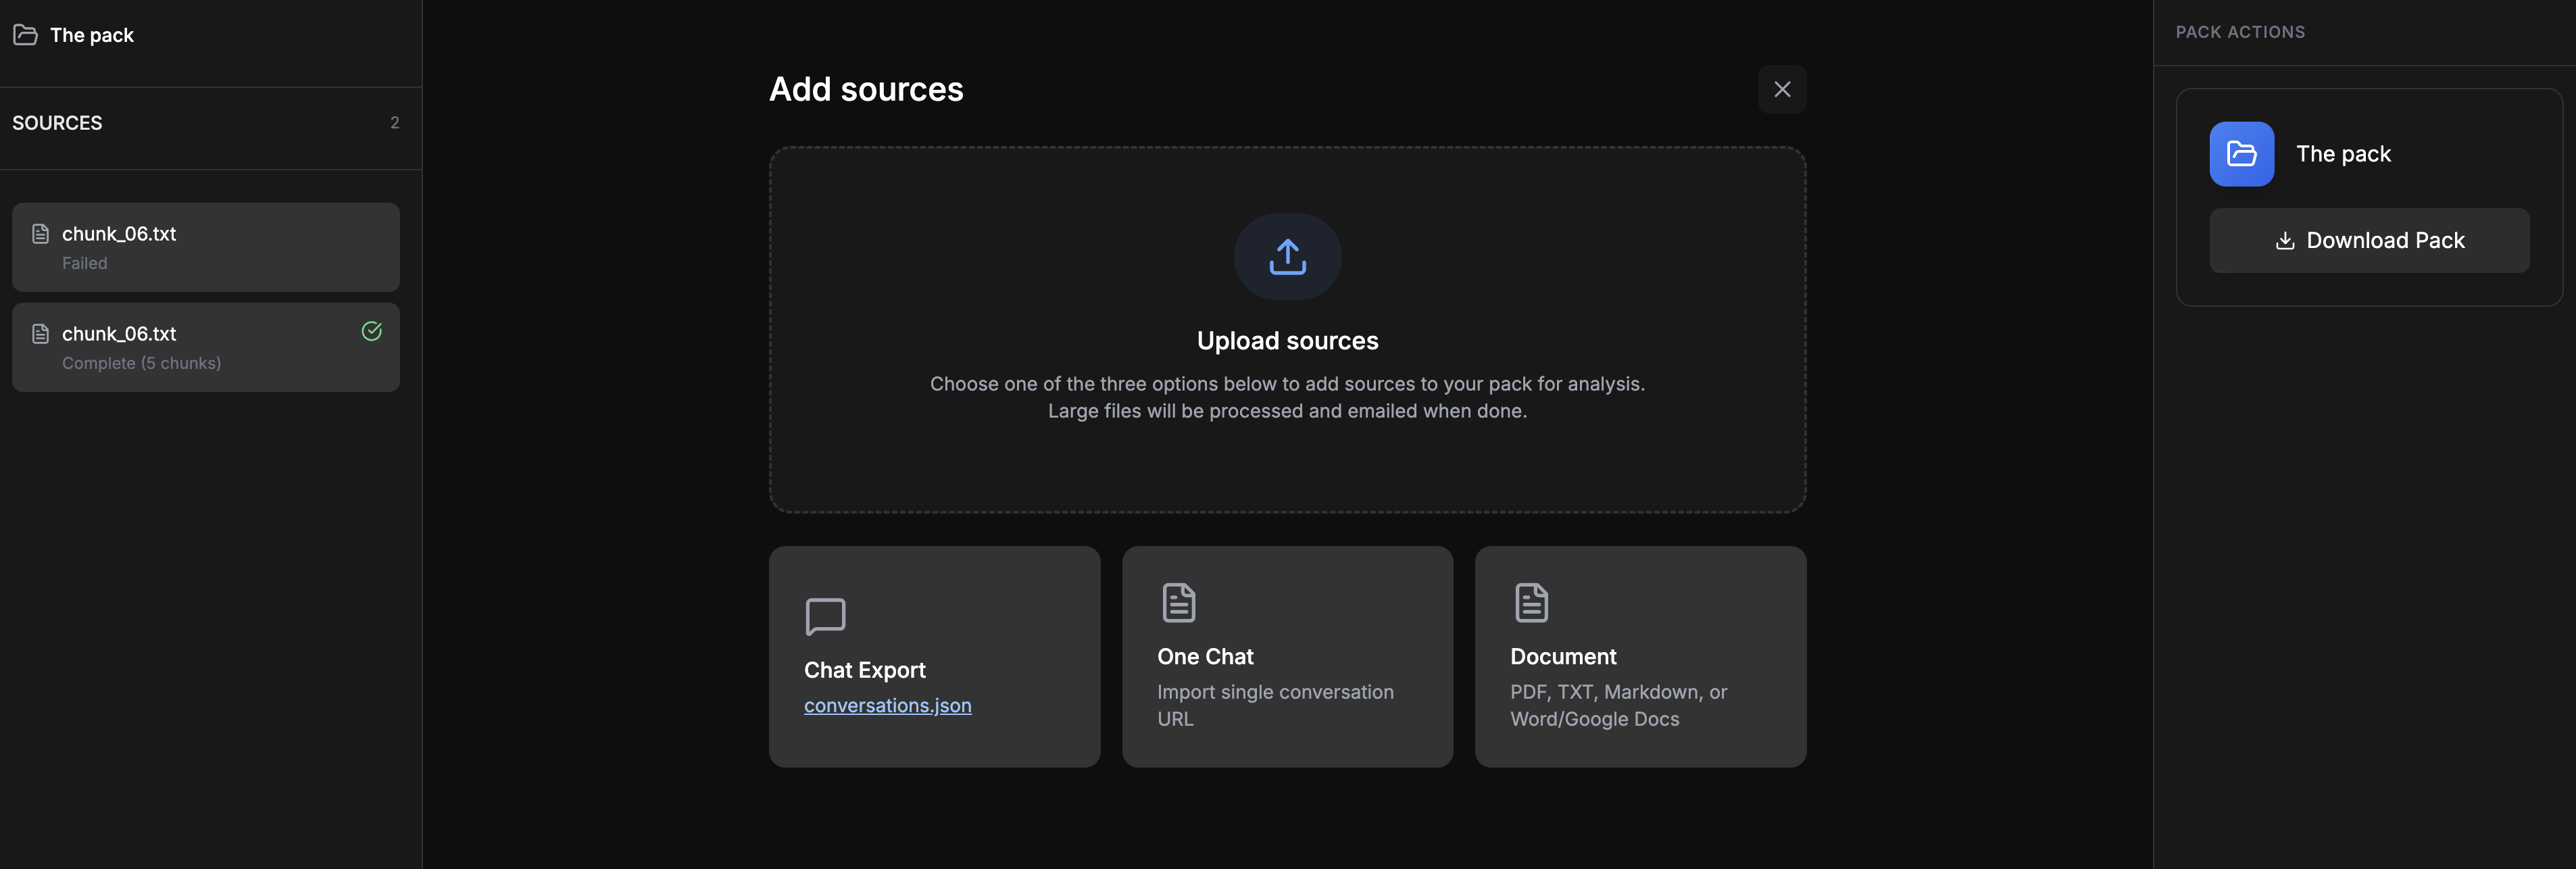Click the Download Pack button
Viewport: 2576px width, 869px height.
2369,240
